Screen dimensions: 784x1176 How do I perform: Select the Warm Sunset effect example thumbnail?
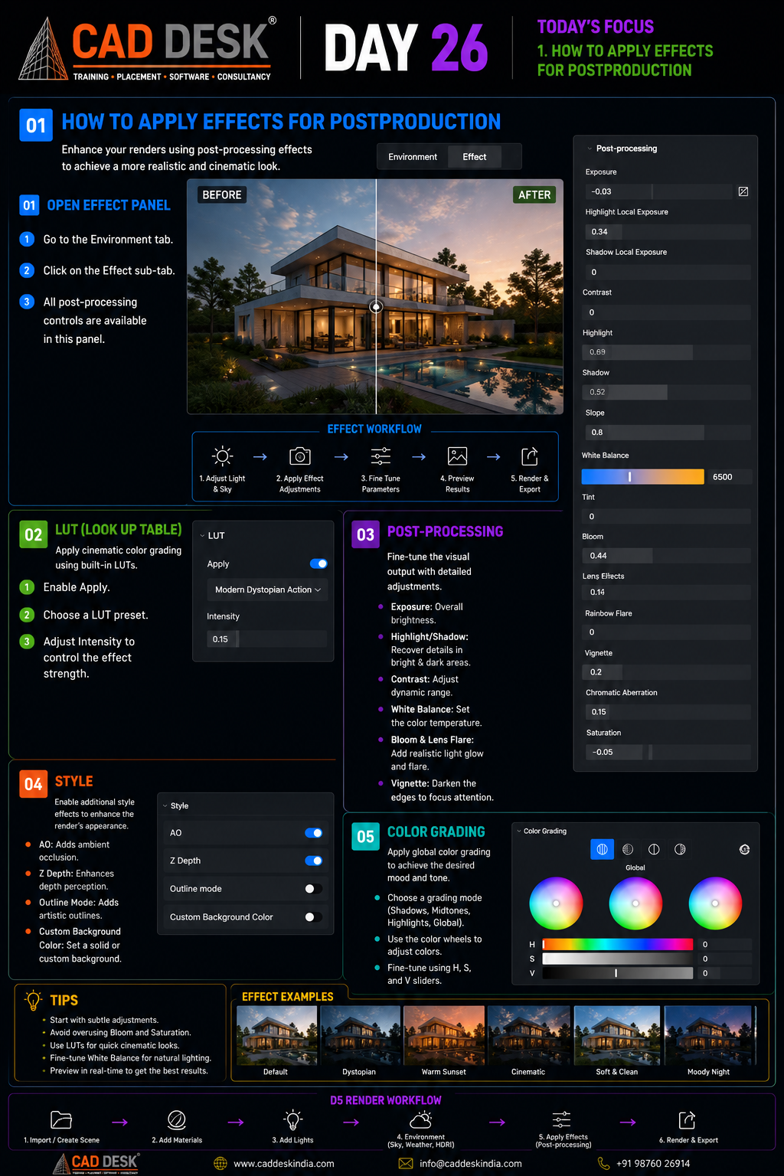(x=444, y=1035)
